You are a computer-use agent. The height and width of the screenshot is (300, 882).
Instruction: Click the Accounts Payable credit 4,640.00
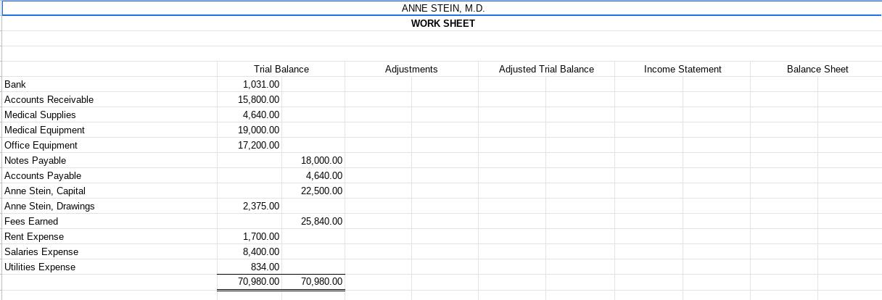pos(313,175)
